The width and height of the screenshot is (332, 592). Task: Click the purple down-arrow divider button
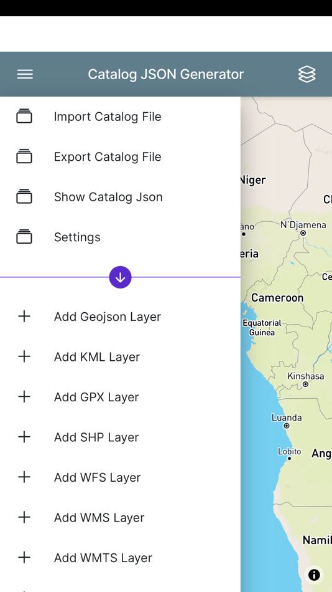(120, 277)
